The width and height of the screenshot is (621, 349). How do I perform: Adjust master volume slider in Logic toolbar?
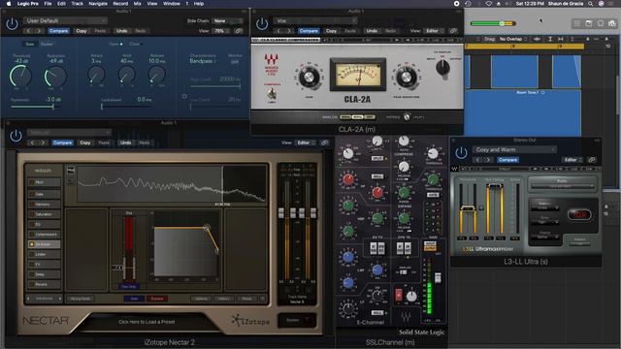click(493, 23)
